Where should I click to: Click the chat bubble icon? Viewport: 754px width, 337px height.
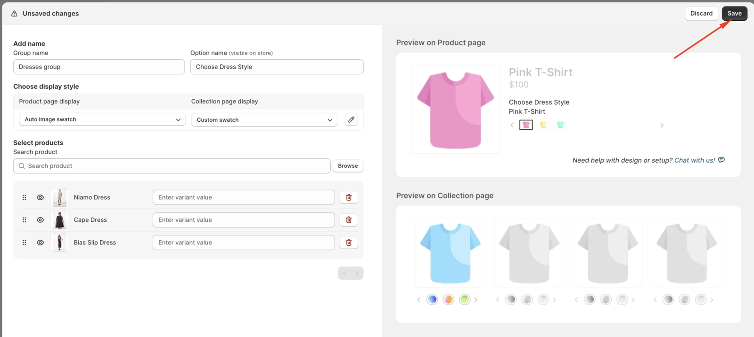coord(721,160)
